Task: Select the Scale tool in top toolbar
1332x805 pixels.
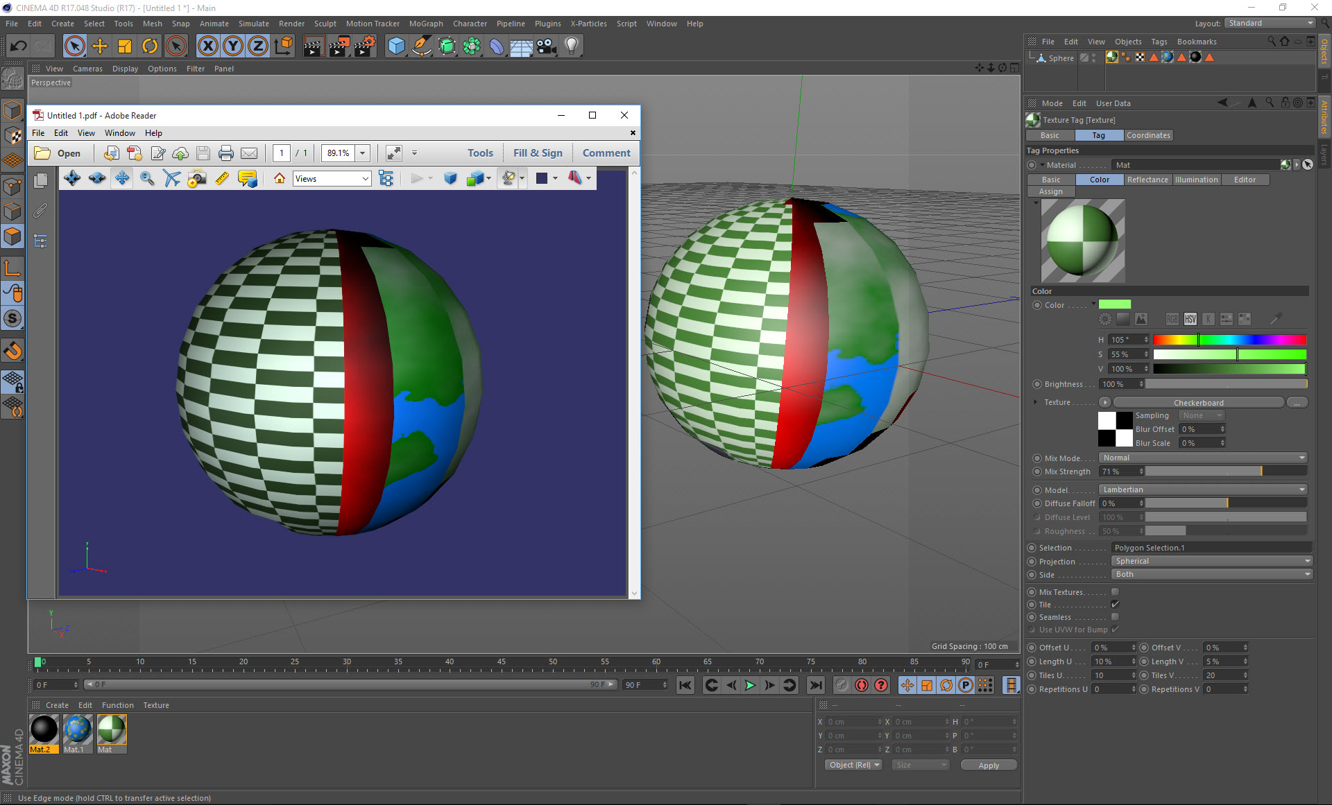Action: pos(125,46)
